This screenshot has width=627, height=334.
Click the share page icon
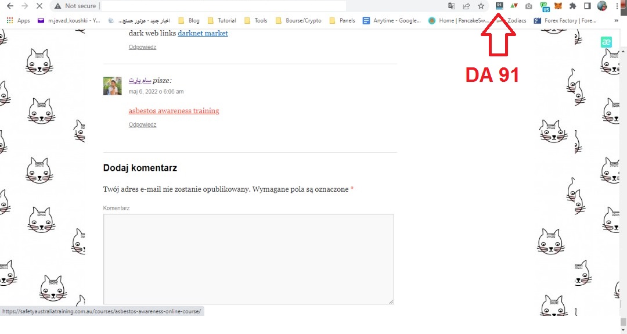tap(466, 6)
